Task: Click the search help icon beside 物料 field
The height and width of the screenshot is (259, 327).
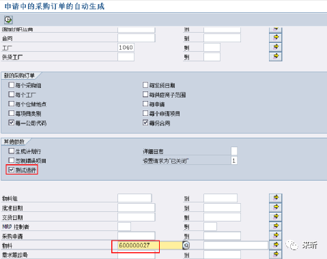Action: pyautogui.click(x=186, y=245)
